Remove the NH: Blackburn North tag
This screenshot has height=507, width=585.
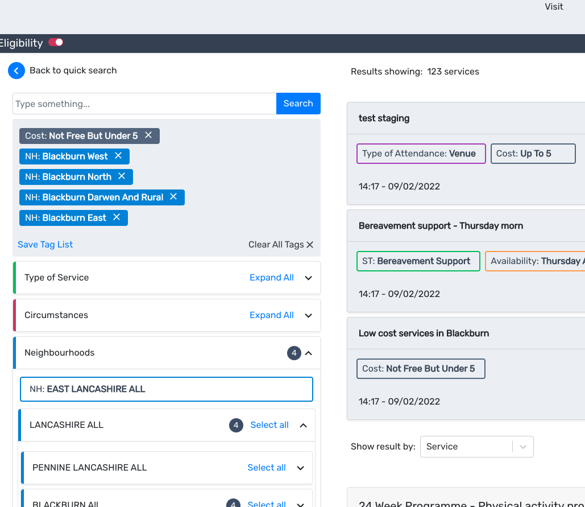pyautogui.click(x=122, y=176)
